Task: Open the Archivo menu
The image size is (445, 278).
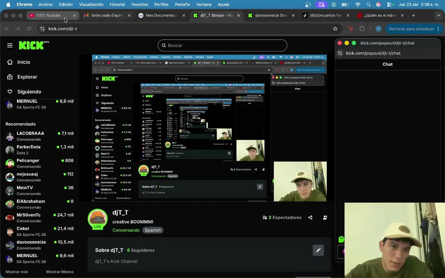Action: coord(46,5)
